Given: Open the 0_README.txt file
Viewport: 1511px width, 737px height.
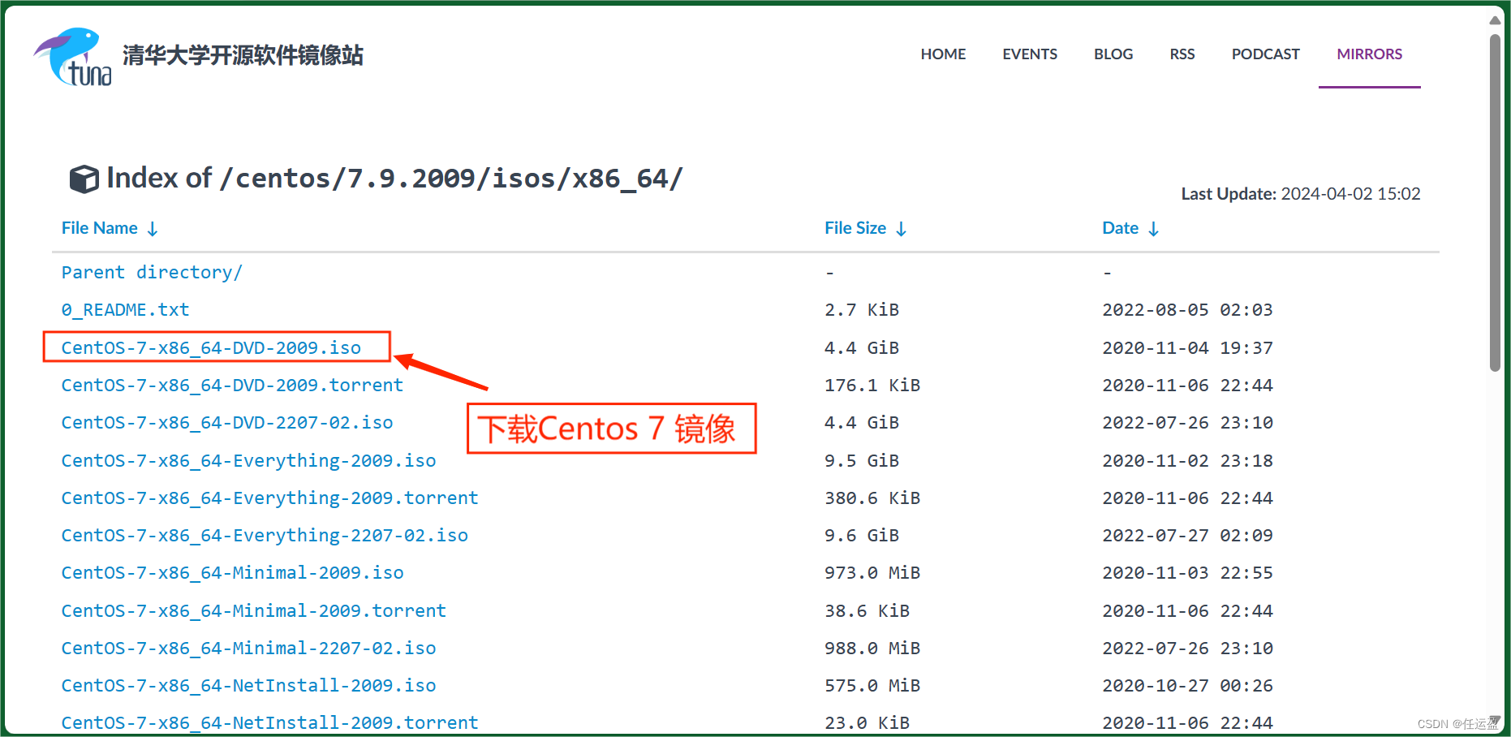Looking at the screenshot, I should (125, 309).
